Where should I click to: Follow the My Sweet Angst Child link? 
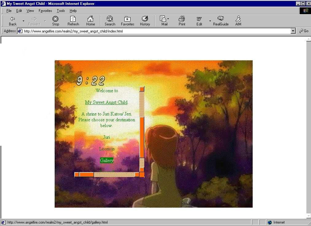pyautogui.click(x=106, y=102)
